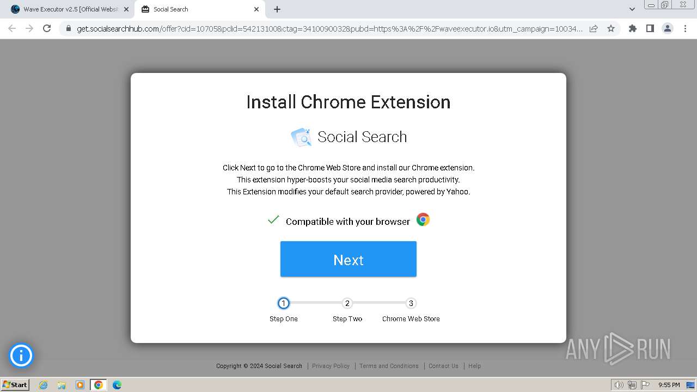The image size is (697, 392).
Task: Open the Windows Start menu
Action: pos(15,384)
